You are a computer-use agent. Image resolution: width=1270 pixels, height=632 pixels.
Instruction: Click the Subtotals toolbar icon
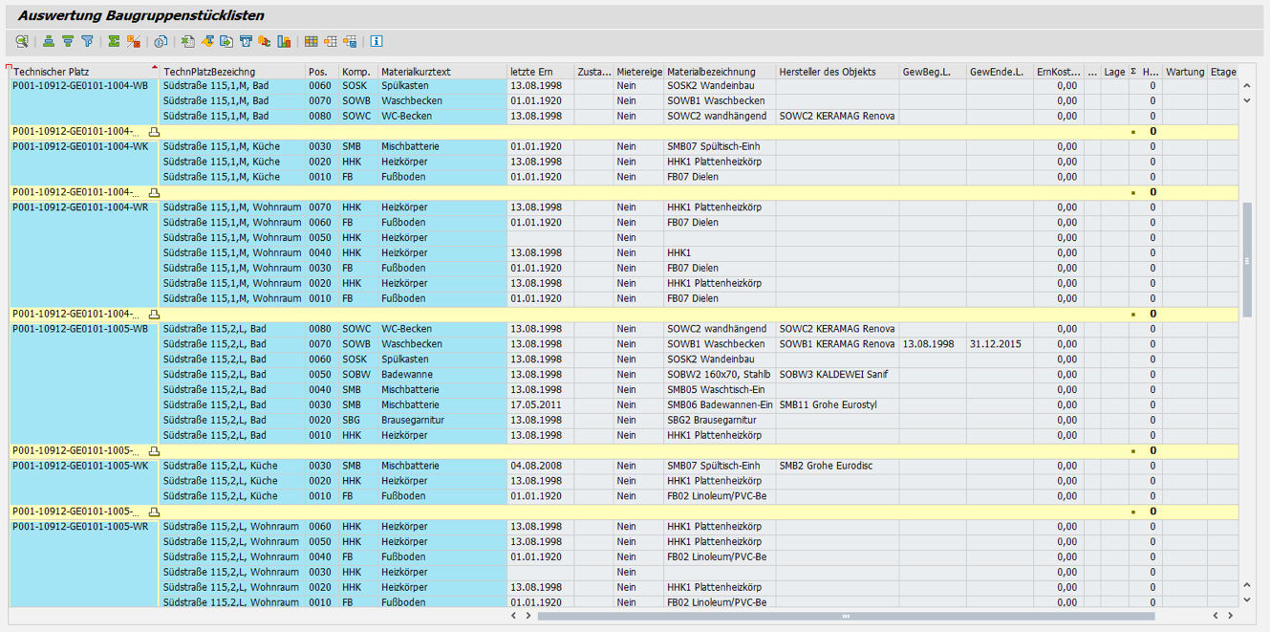(x=134, y=42)
